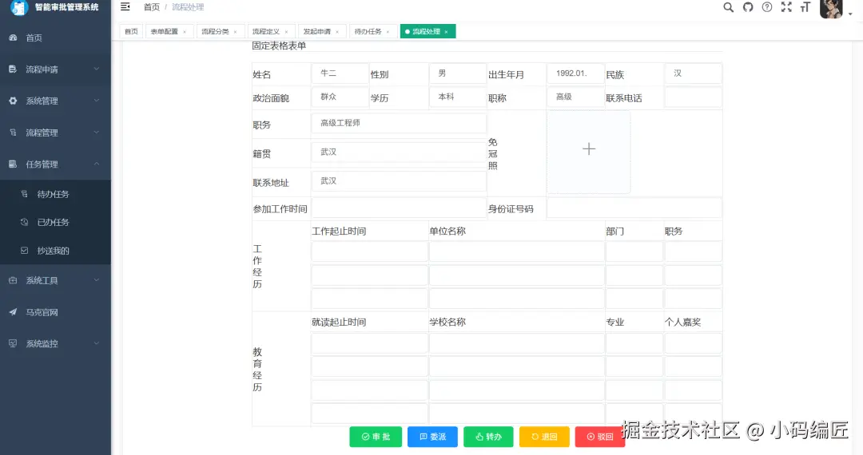The height and width of the screenshot is (455, 863).
Task: Click the 民族 input field
Action: [x=693, y=73]
